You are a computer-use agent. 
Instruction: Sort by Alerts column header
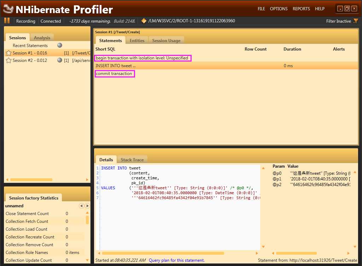(x=338, y=49)
